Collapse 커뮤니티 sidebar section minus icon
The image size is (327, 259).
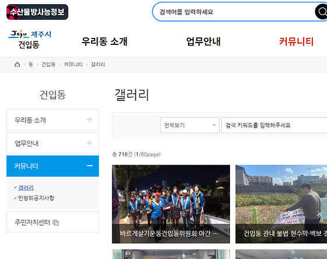[x=90, y=166]
